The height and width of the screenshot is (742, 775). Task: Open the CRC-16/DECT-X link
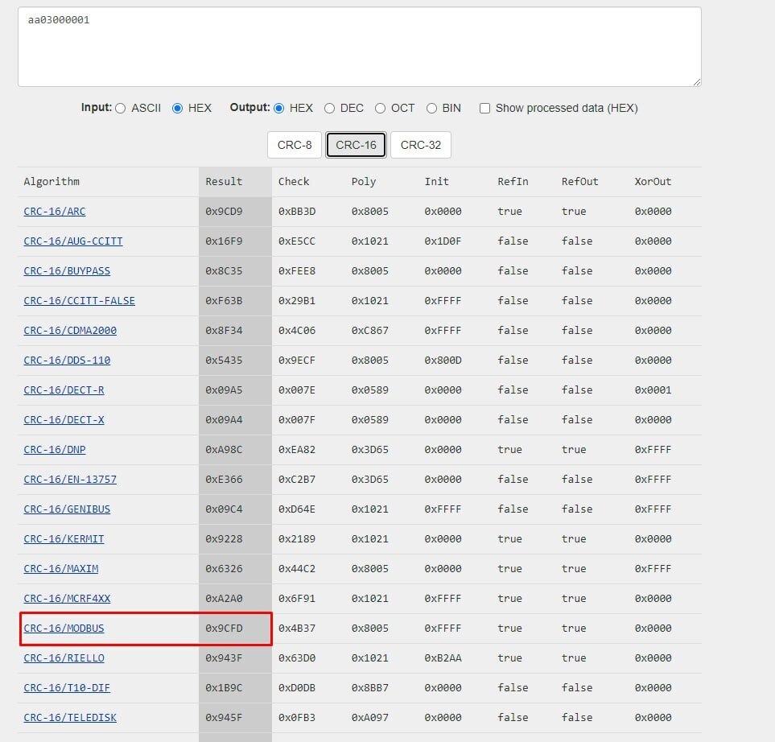(64, 420)
